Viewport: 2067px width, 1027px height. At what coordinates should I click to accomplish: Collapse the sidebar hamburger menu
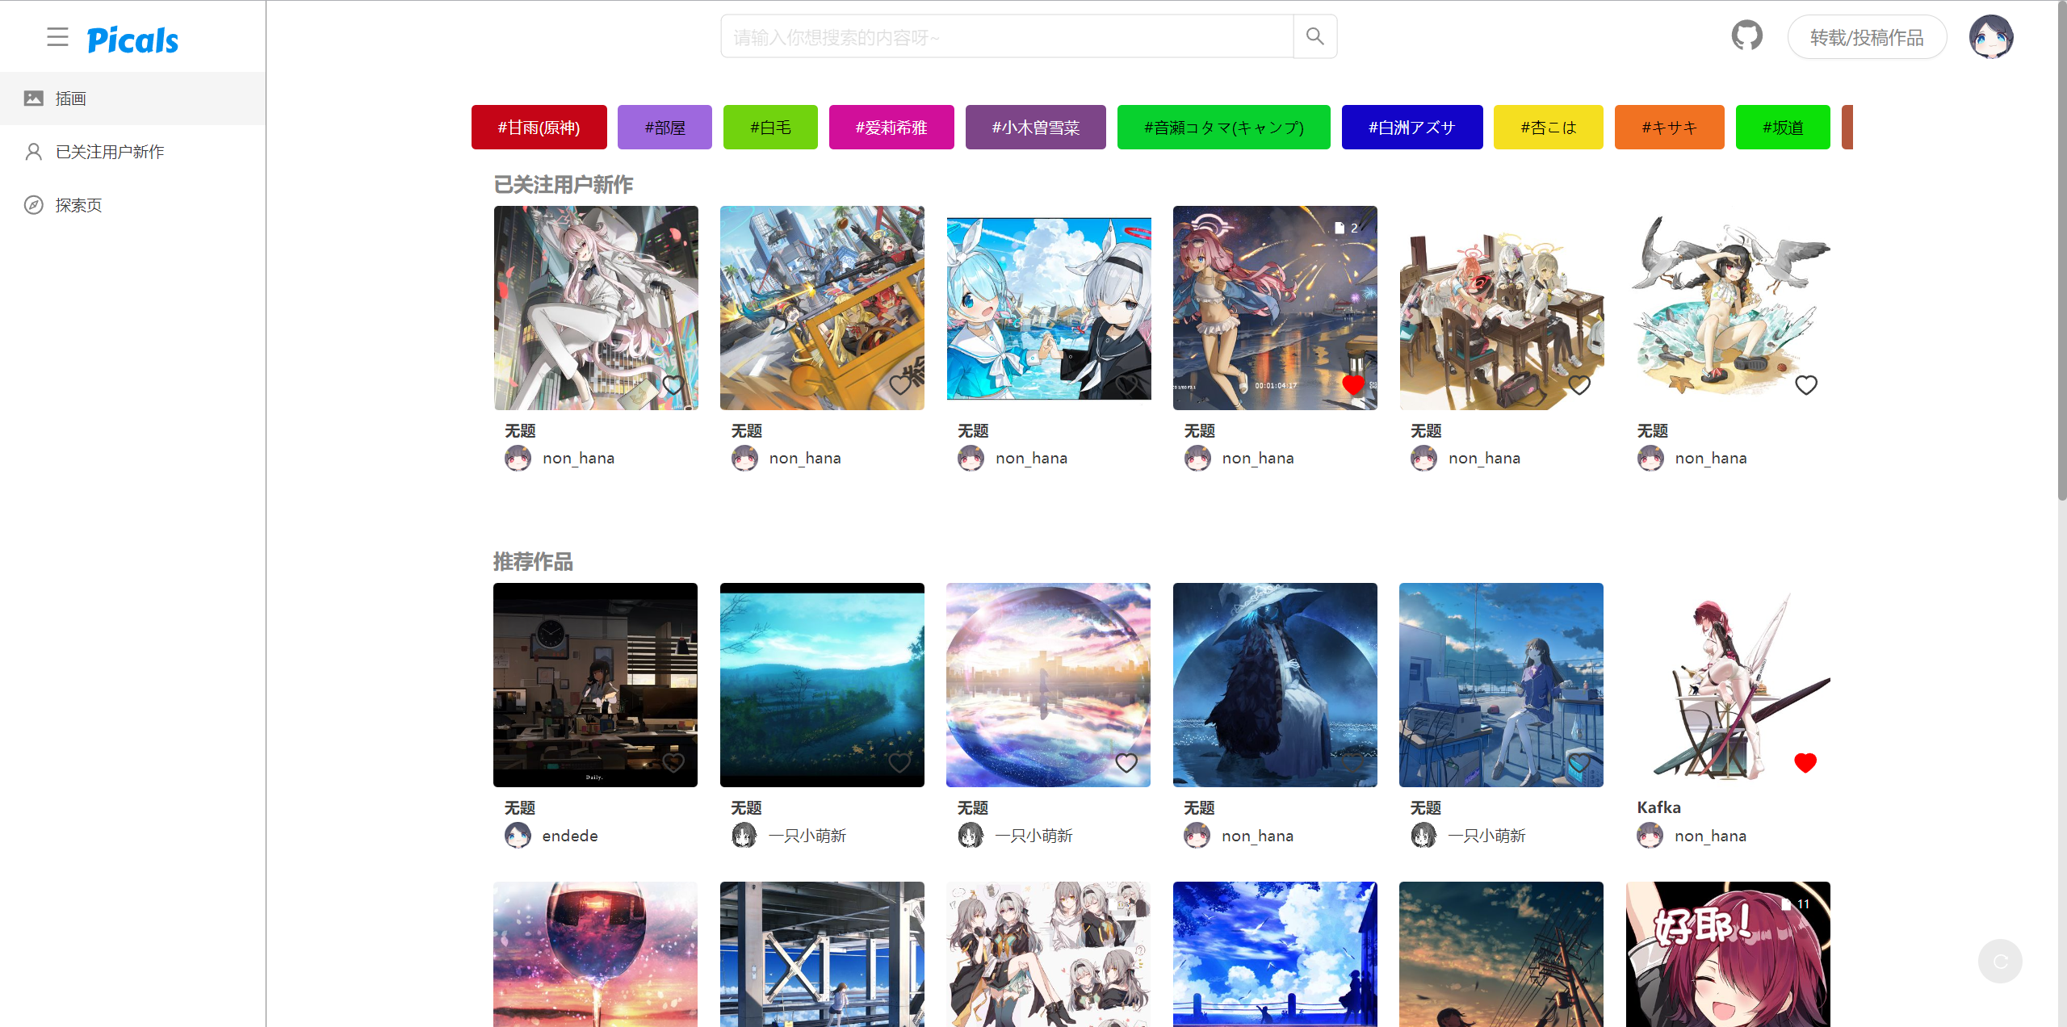click(57, 37)
